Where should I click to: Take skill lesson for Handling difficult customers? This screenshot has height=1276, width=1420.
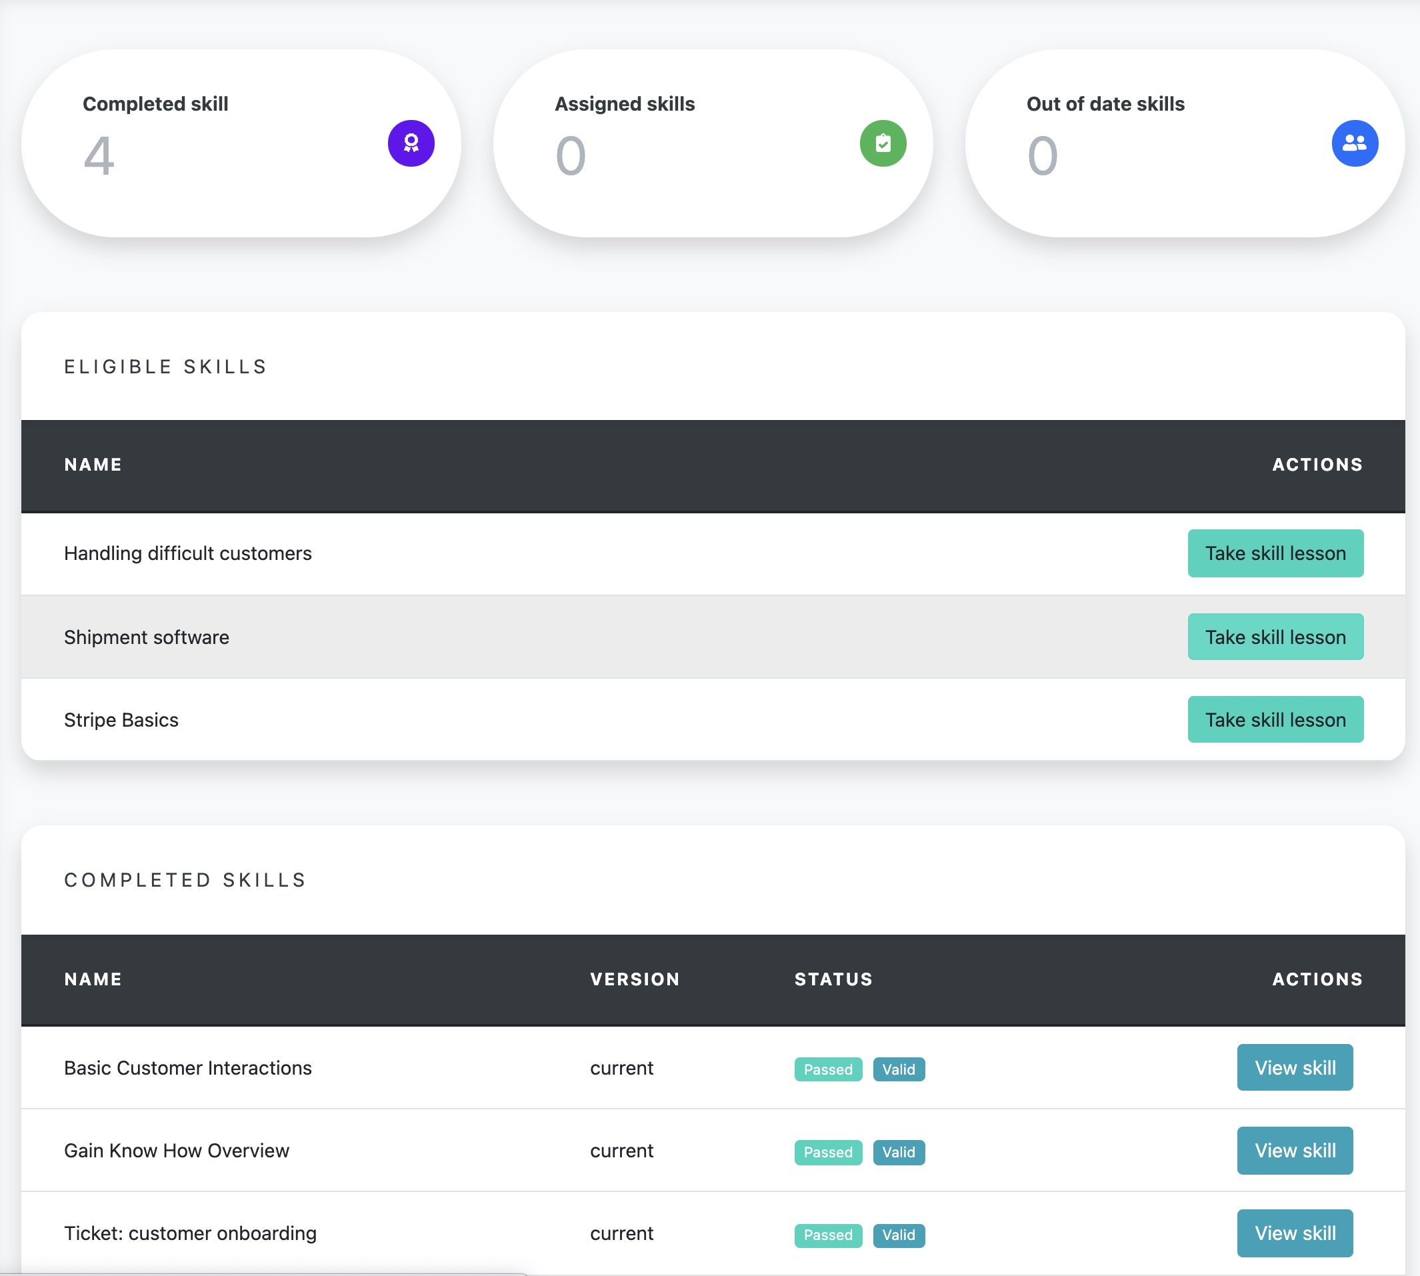1275,553
